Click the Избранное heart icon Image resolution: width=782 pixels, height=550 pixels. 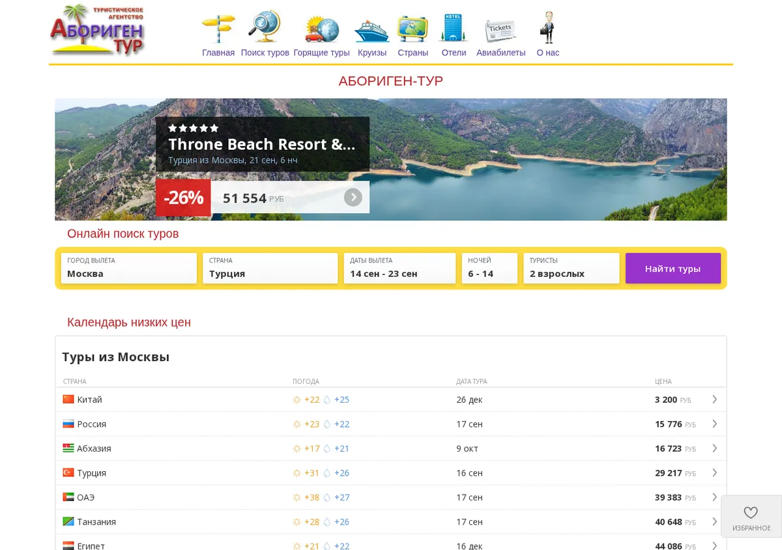pos(751,512)
